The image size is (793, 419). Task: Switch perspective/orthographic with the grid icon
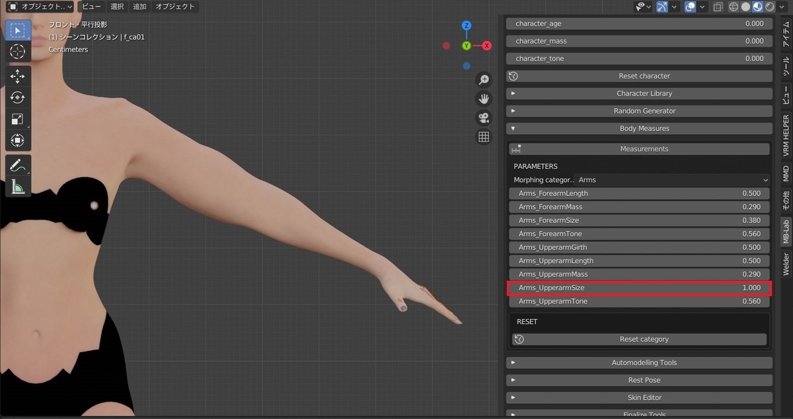pyautogui.click(x=484, y=137)
